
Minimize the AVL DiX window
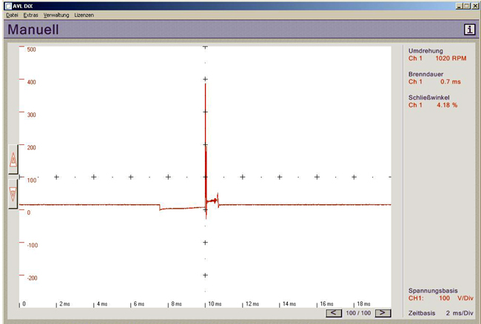point(460,6)
